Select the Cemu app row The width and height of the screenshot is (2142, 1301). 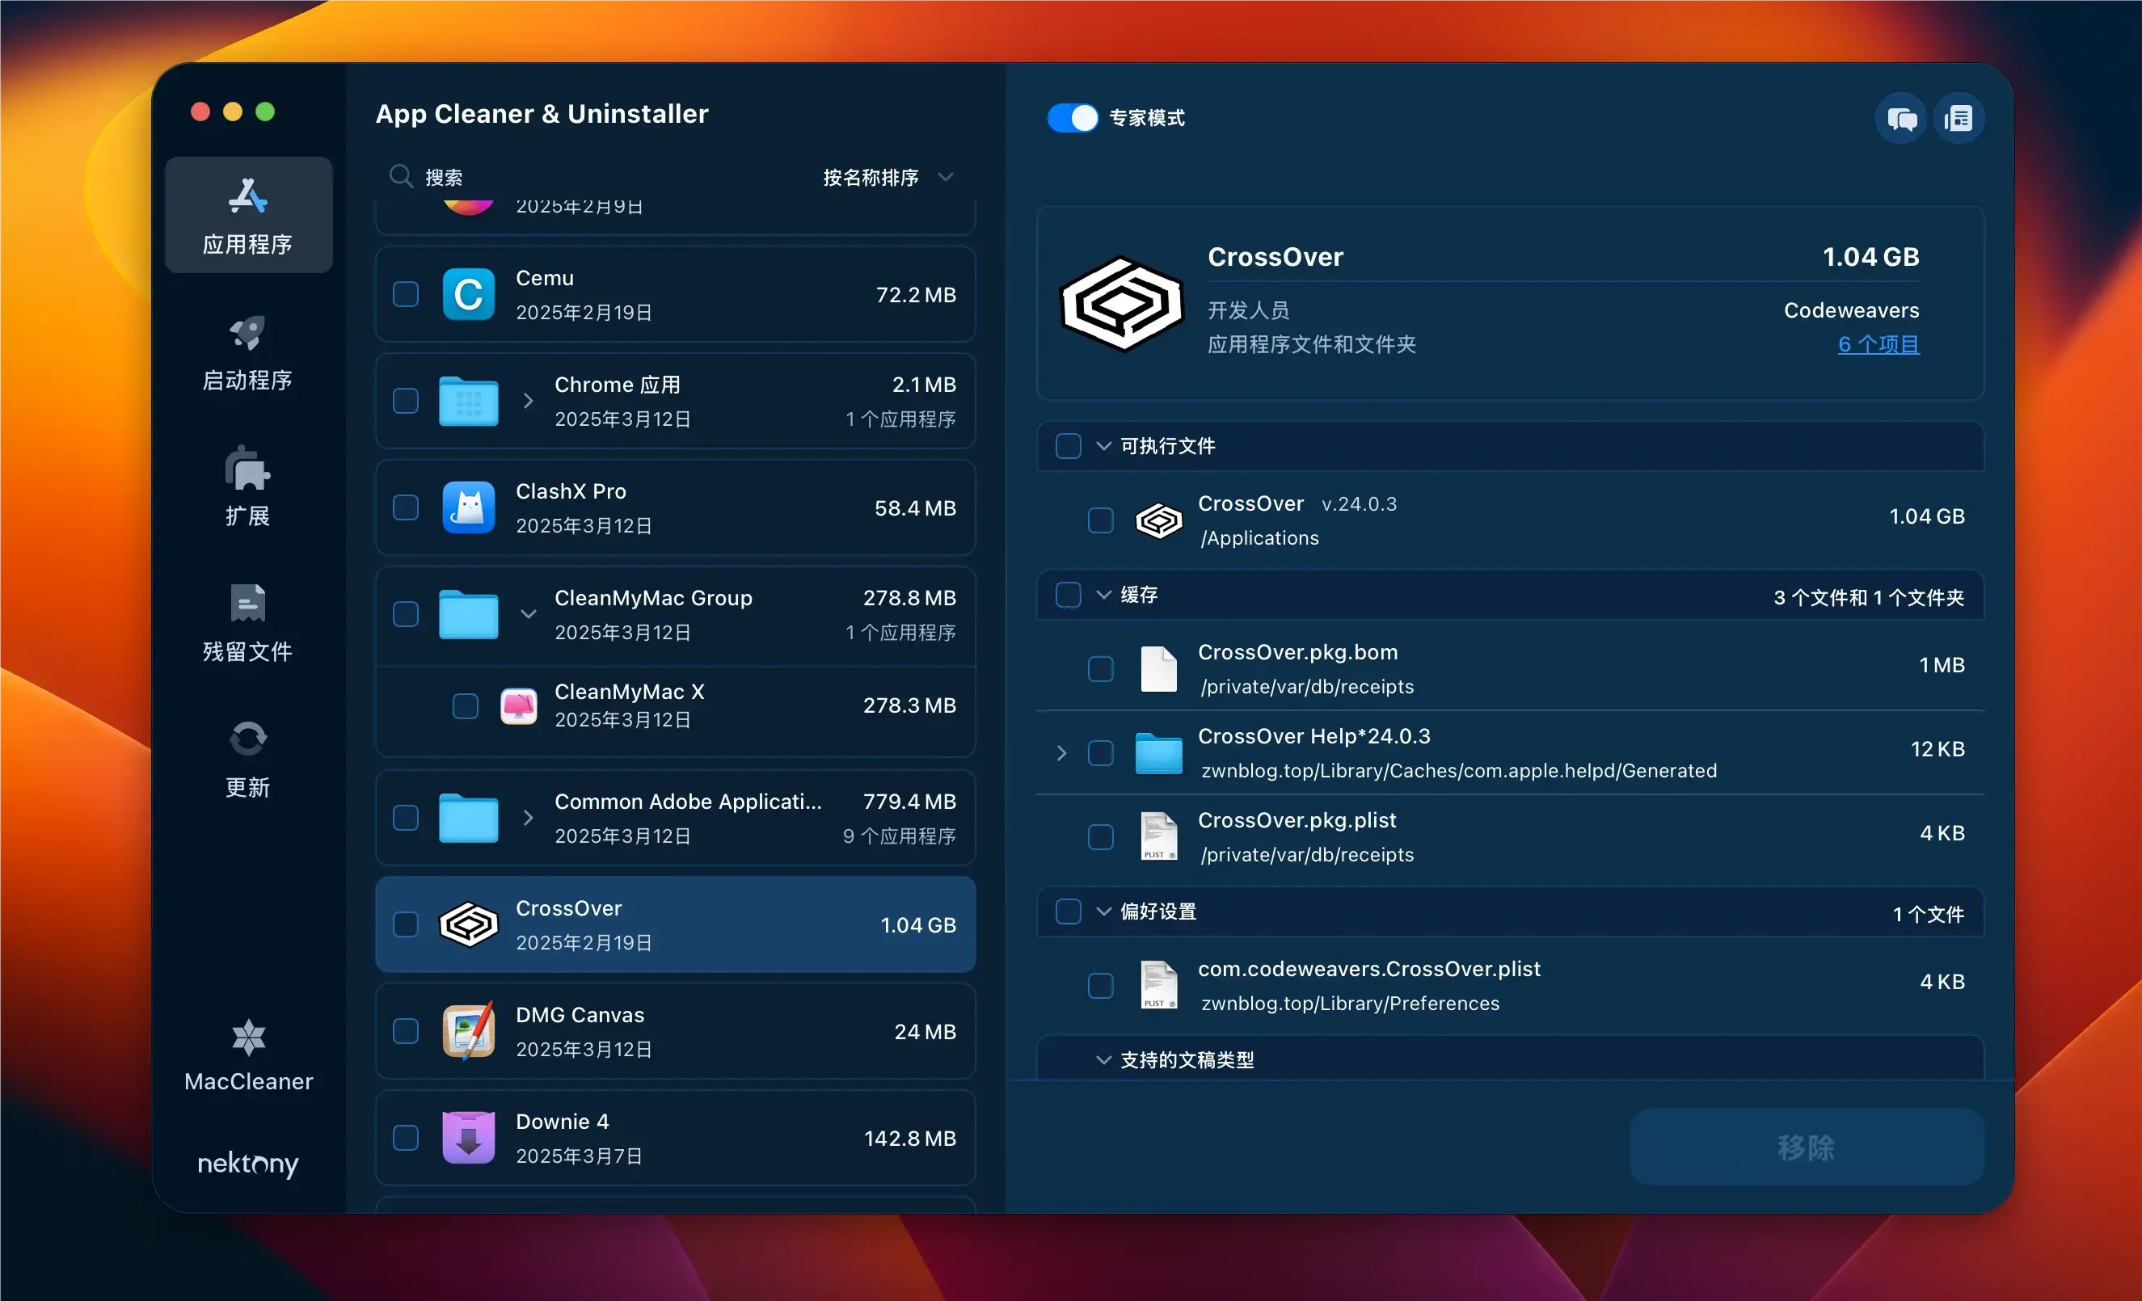click(676, 295)
